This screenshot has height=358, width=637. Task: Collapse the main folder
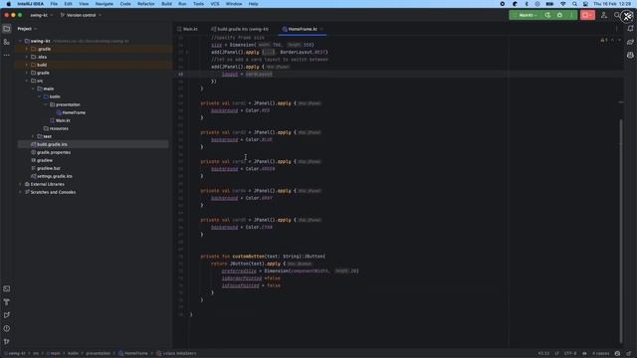click(x=33, y=89)
